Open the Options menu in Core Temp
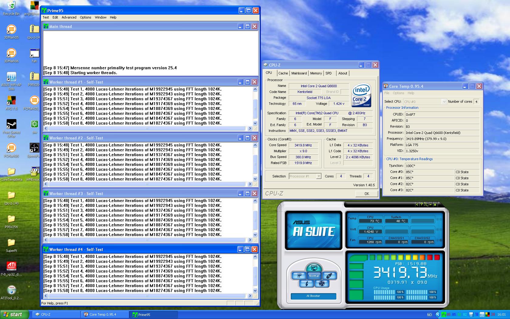This screenshot has width=510, height=319. point(398,93)
